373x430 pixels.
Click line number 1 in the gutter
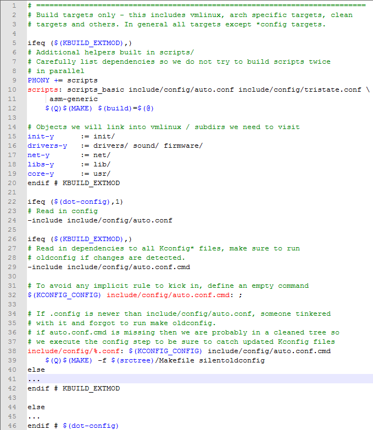point(14,5)
